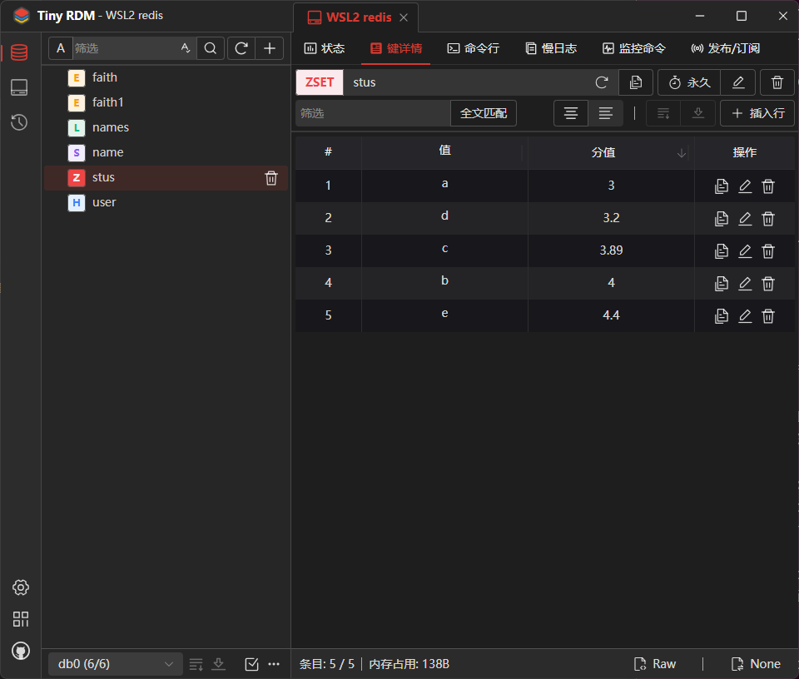Switch to left text alignment
This screenshot has height=679, width=799.
tap(605, 113)
